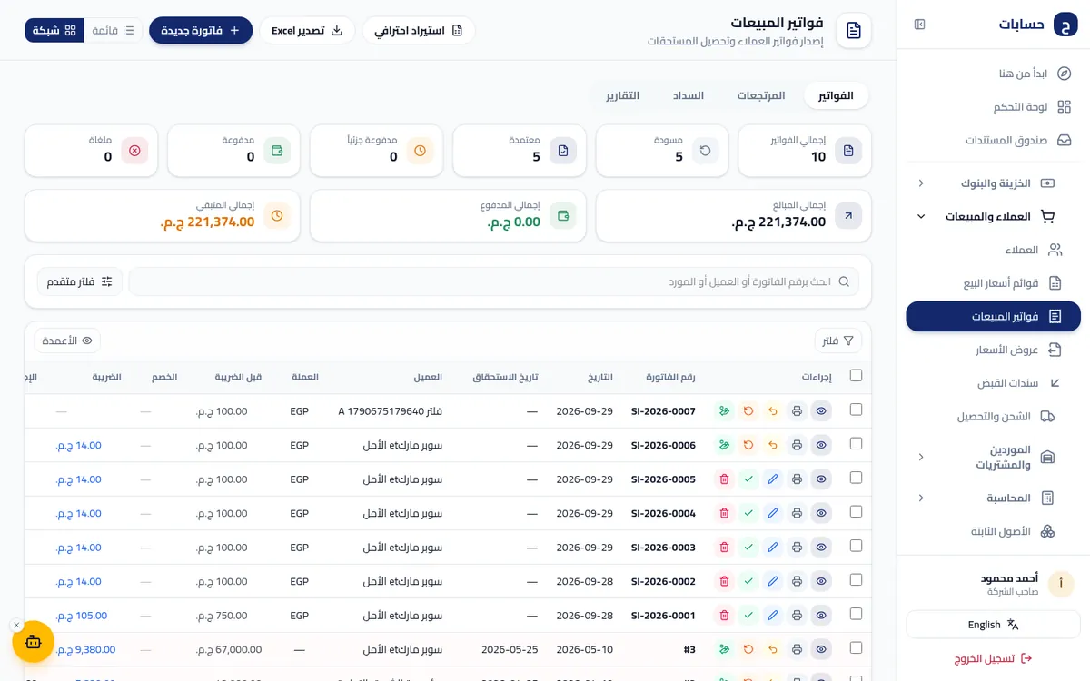The width and height of the screenshot is (1090, 681).
Task: Switch language to English
Action: point(993,625)
